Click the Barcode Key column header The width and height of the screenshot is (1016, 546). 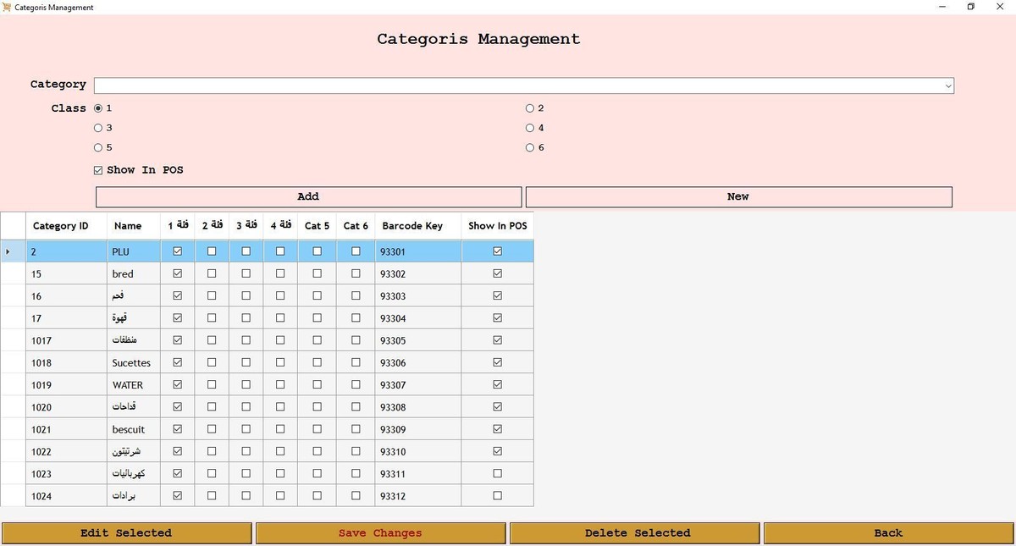pos(412,226)
